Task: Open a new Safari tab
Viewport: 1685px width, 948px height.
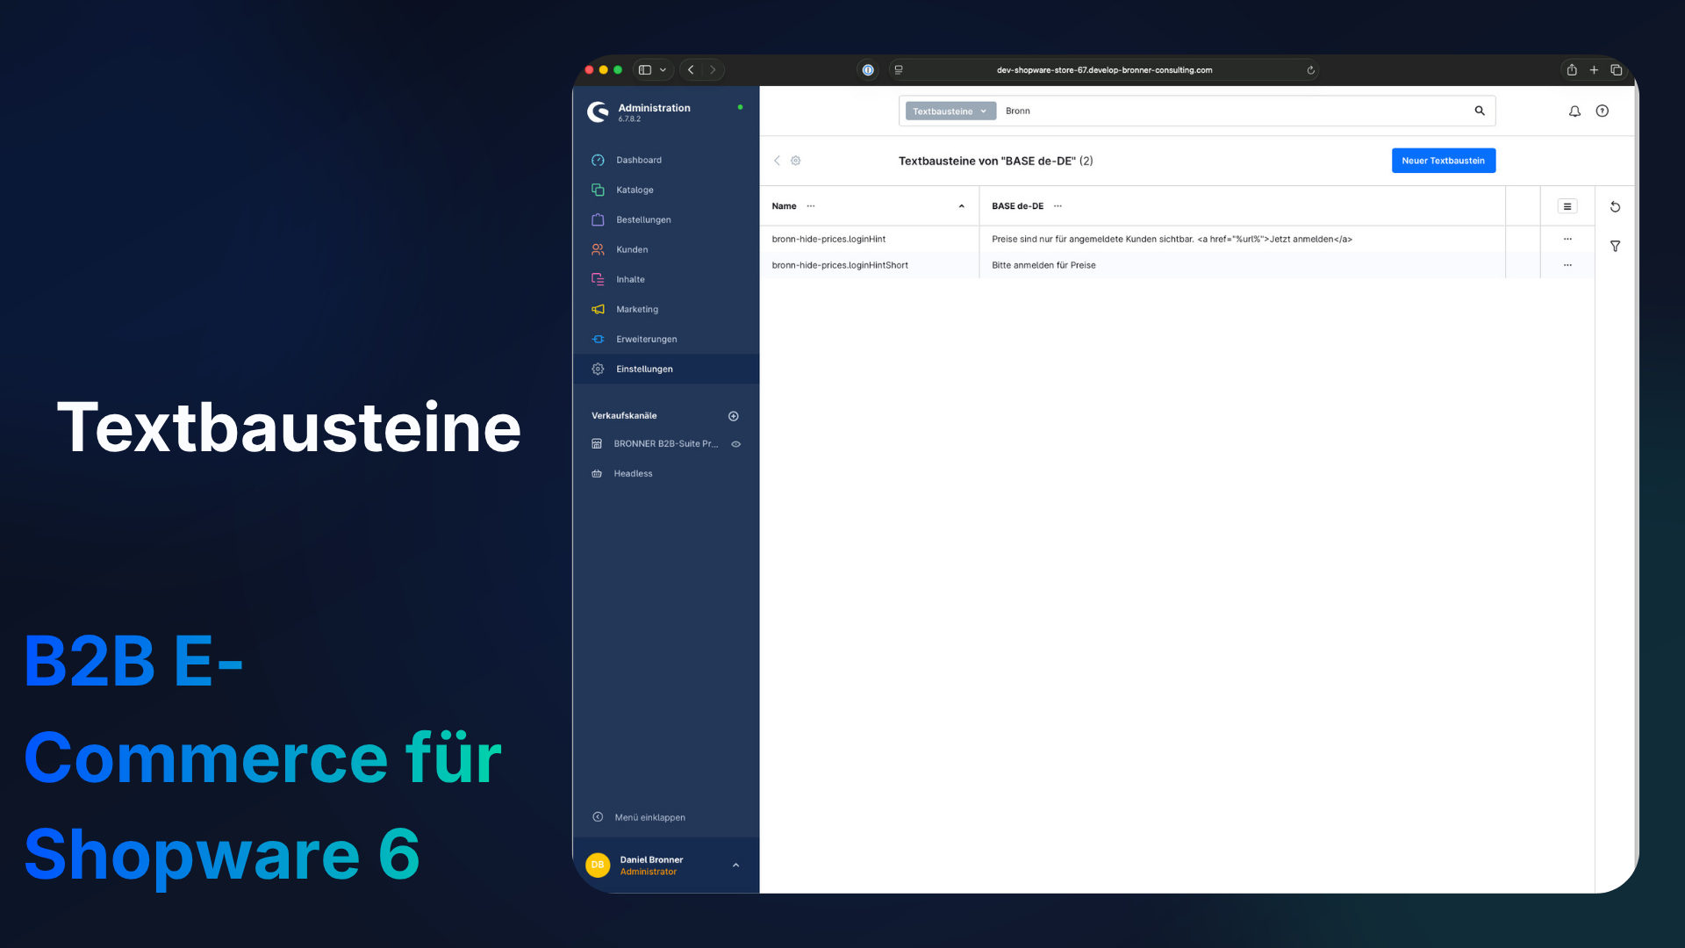Action: [1594, 70]
